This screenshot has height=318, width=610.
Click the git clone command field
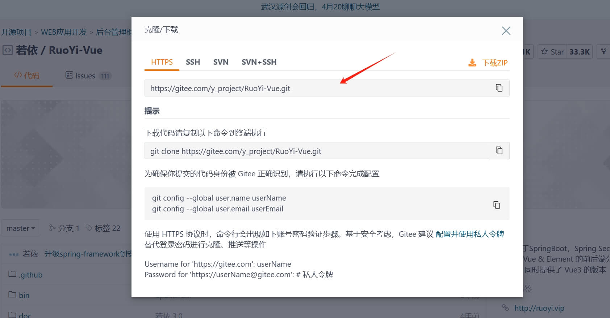point(327,151)
